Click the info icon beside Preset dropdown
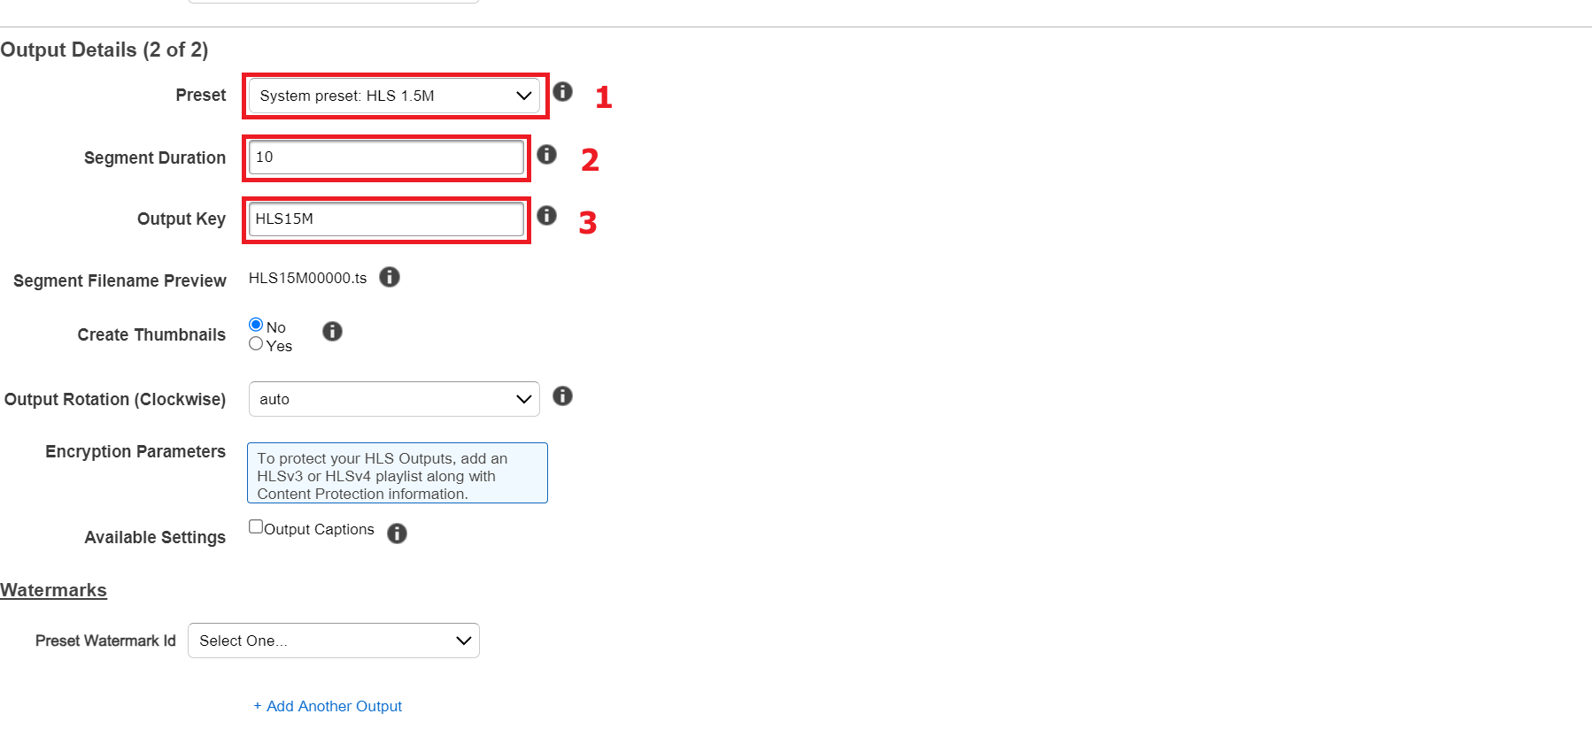Screen dimensions: 1592x729 coord(562,91)
